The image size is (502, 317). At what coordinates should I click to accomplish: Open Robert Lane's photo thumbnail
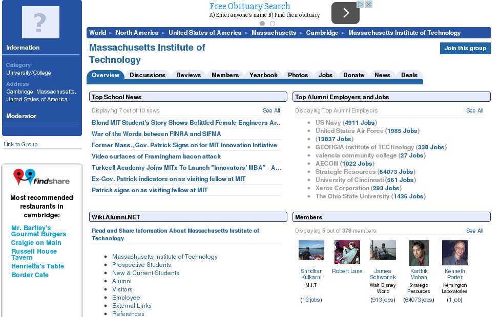[347, 253]
